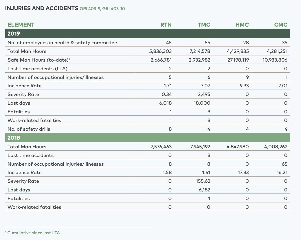The image size is (301, 240).
Task: Click the 2018 'Lost time accidents' row label
Action: [30, 155]
